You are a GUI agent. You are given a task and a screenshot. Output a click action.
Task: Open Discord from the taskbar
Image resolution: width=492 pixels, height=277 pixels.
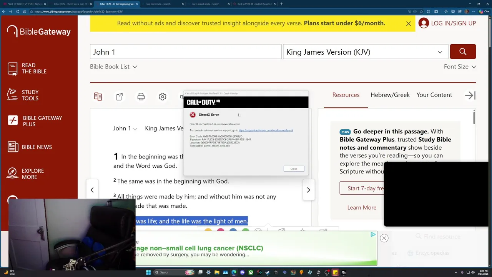pos(243,272)
